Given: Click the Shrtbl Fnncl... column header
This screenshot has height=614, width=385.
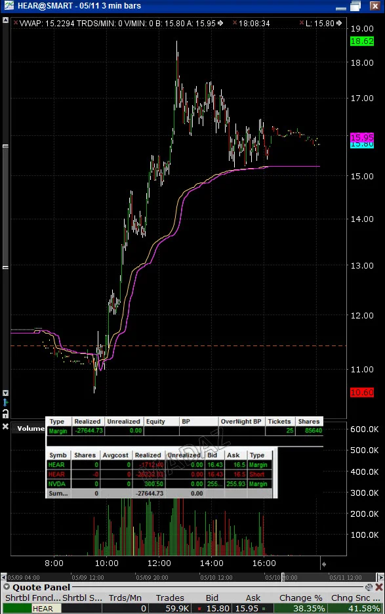Looking at the screenshot, I should [33, 598].
